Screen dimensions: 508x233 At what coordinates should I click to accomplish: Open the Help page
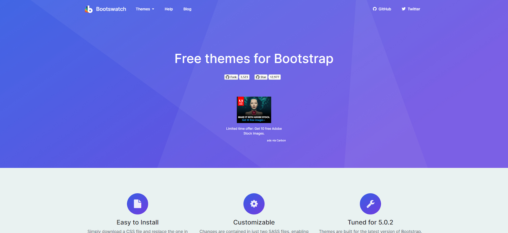tap(169, 9)
